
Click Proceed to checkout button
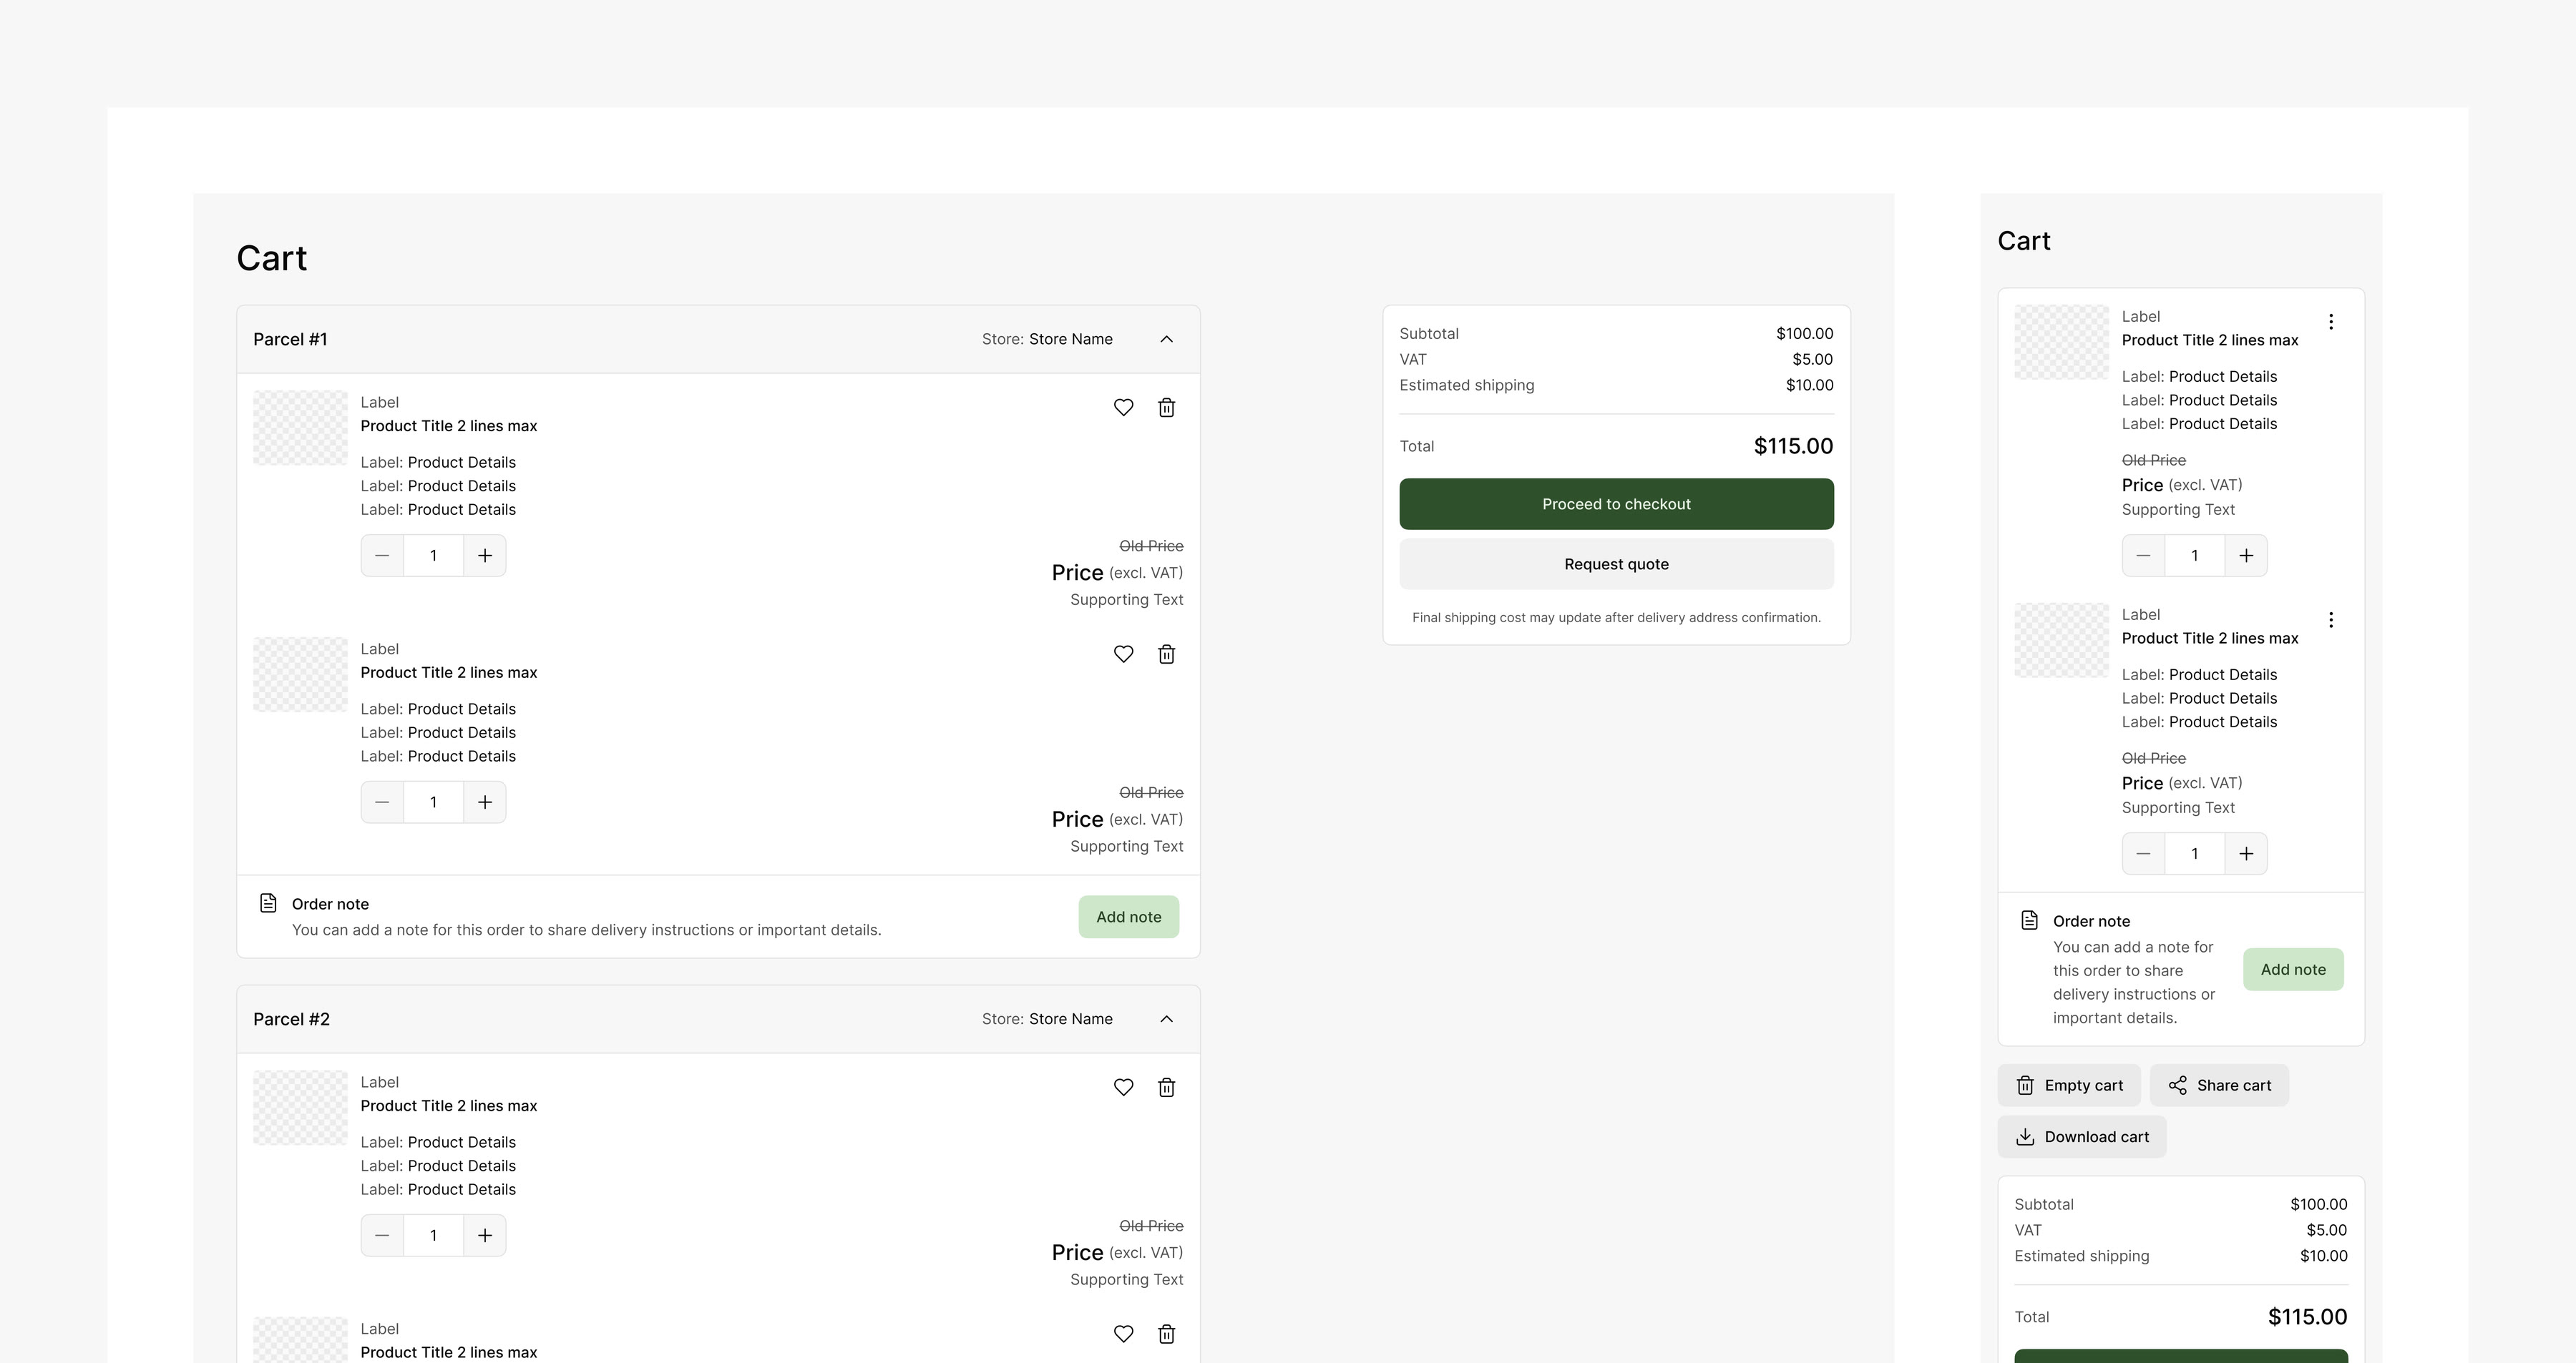[1616, 503]
